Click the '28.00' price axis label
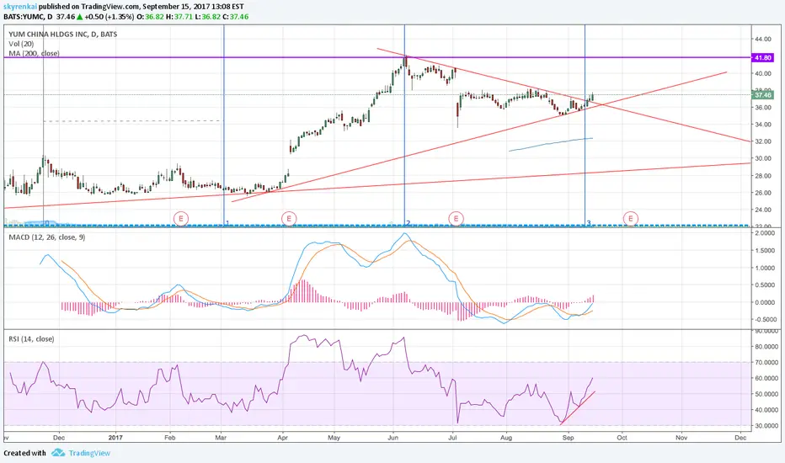The image size is (785, 463). [x=762, y=176]
